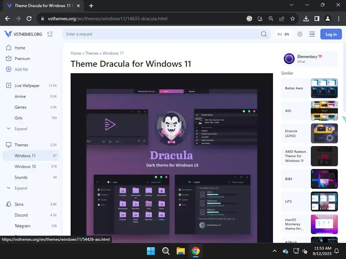Click the Log in button

(331, 34)
